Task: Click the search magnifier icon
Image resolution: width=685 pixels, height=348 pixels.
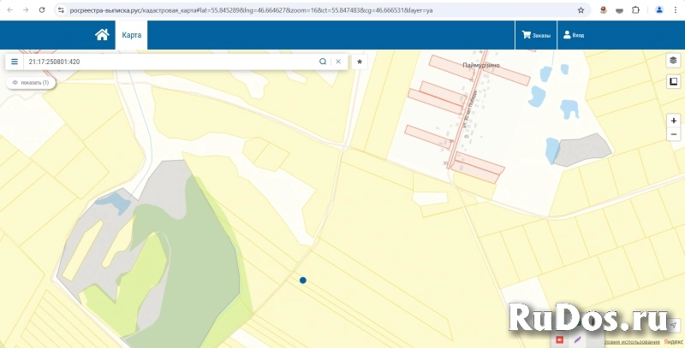Action: 323,62
